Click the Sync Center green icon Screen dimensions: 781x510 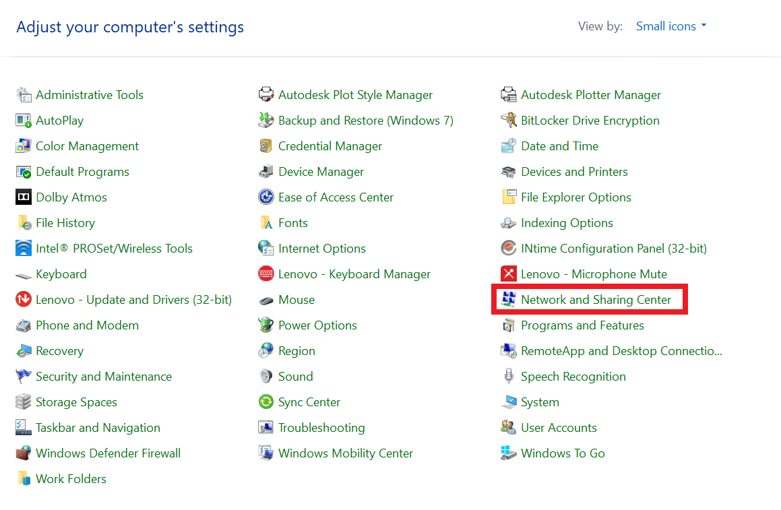[x=266, y=402]
